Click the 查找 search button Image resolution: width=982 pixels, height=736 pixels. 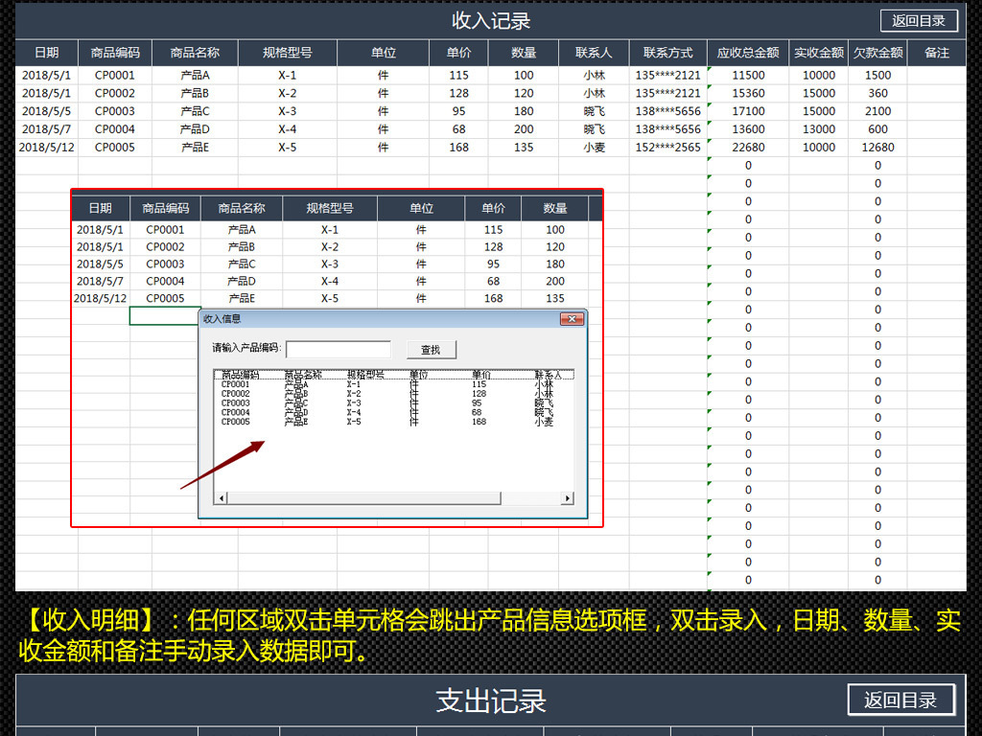tap(431, 350)
